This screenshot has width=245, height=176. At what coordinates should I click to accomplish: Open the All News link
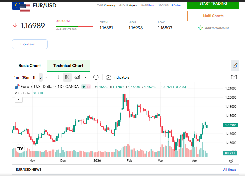229,170
